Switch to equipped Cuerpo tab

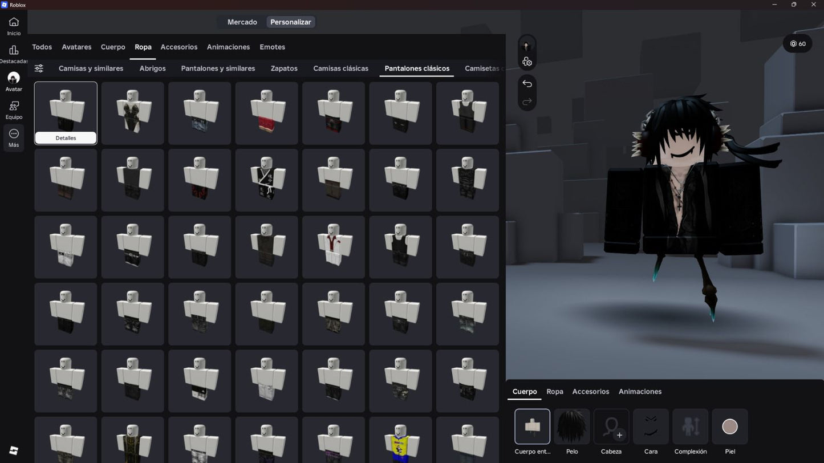tap(525, 392)
